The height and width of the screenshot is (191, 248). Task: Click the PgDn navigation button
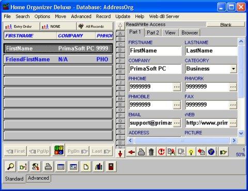[78, 151]
